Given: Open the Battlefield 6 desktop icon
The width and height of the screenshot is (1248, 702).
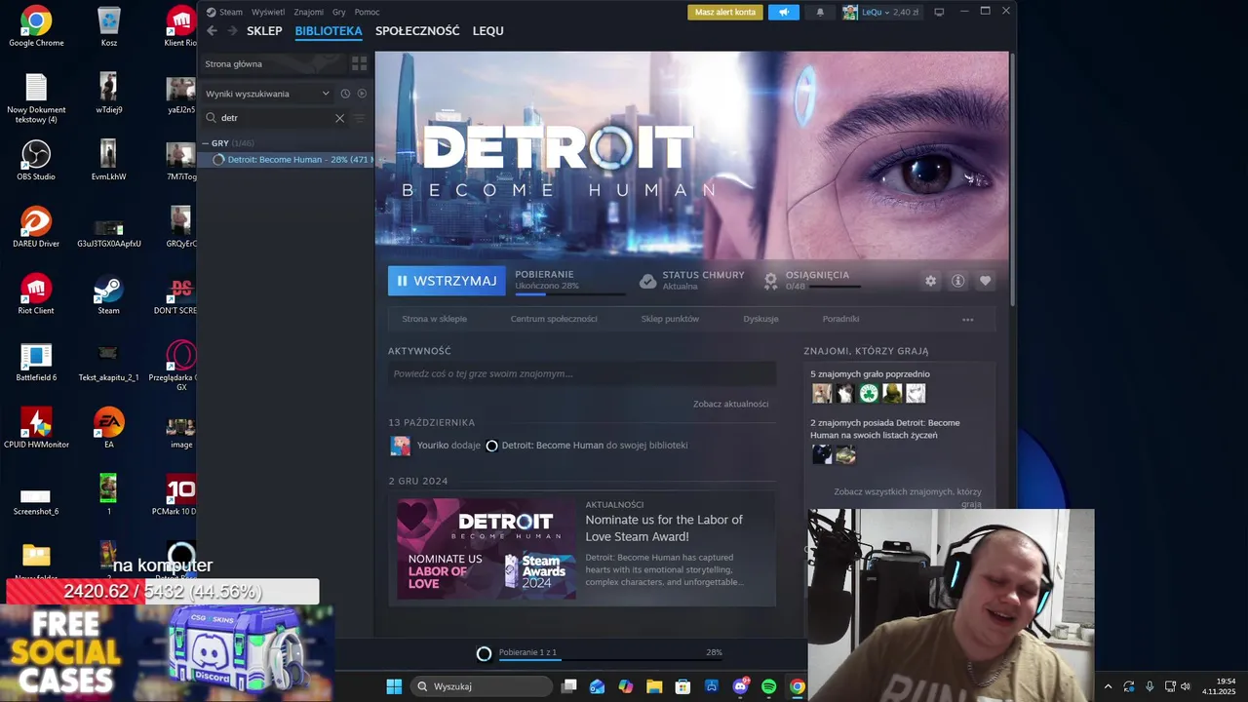Looking at the screenshot, I should click(36, 362).
